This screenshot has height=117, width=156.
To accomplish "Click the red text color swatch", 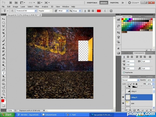I will 99,11.
